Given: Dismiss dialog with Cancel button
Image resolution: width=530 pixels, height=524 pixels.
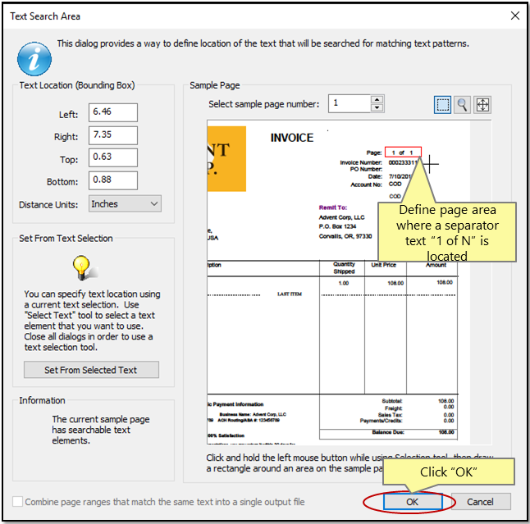Looking at the screenshot, I should (480, 502).
